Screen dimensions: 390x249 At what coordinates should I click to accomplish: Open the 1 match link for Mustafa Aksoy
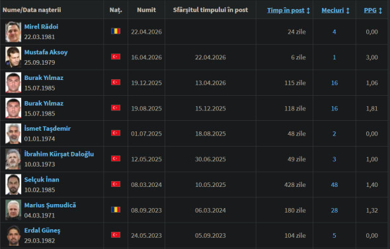pyautogui.click(x=334, y=57)
